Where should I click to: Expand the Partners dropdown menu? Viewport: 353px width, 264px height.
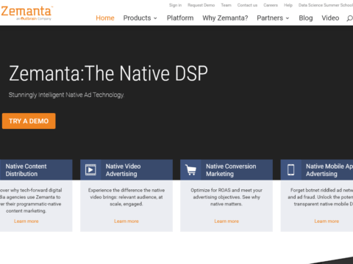(273, 18)
